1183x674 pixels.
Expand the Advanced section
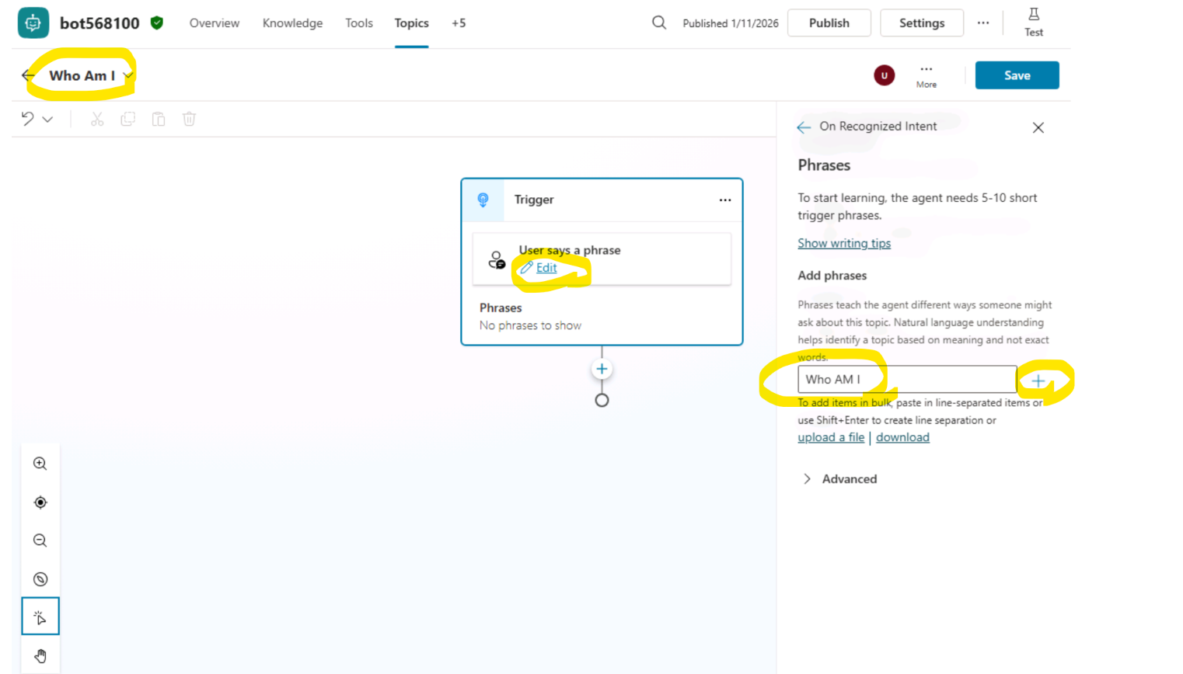tap(808, 479)
